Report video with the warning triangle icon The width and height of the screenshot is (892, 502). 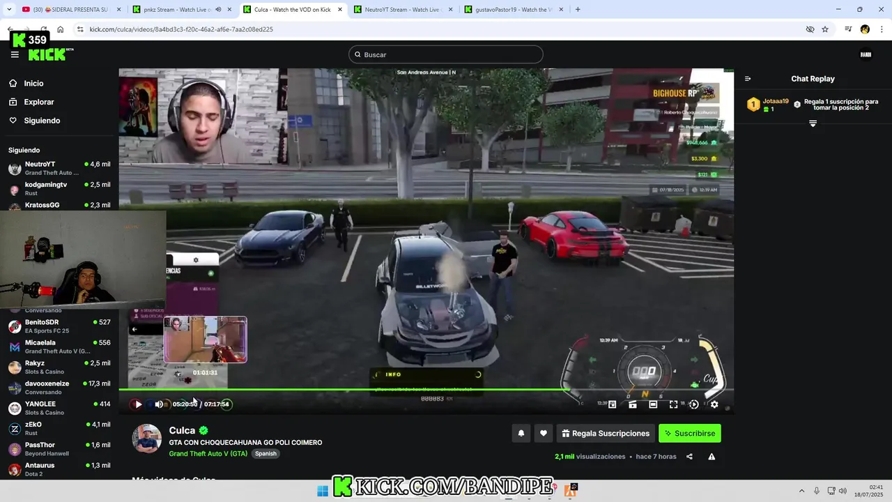712,457
